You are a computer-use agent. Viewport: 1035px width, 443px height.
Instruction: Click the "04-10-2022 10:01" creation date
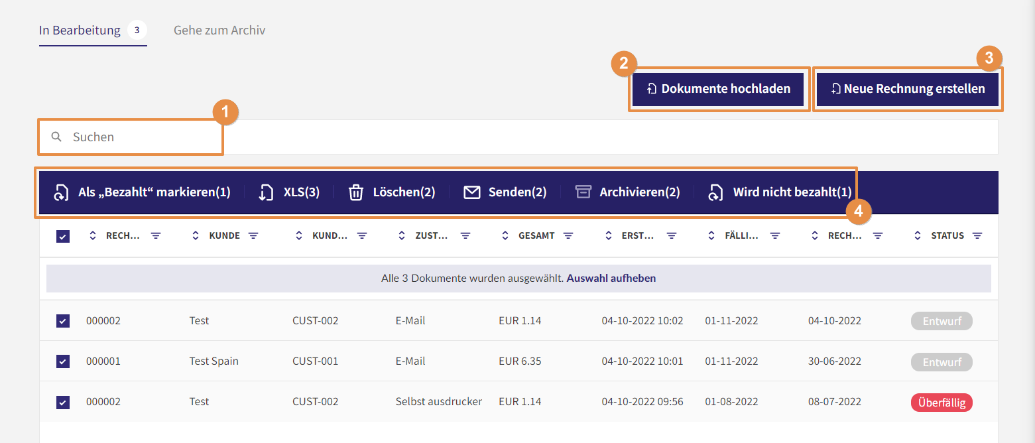click(642, 361)
